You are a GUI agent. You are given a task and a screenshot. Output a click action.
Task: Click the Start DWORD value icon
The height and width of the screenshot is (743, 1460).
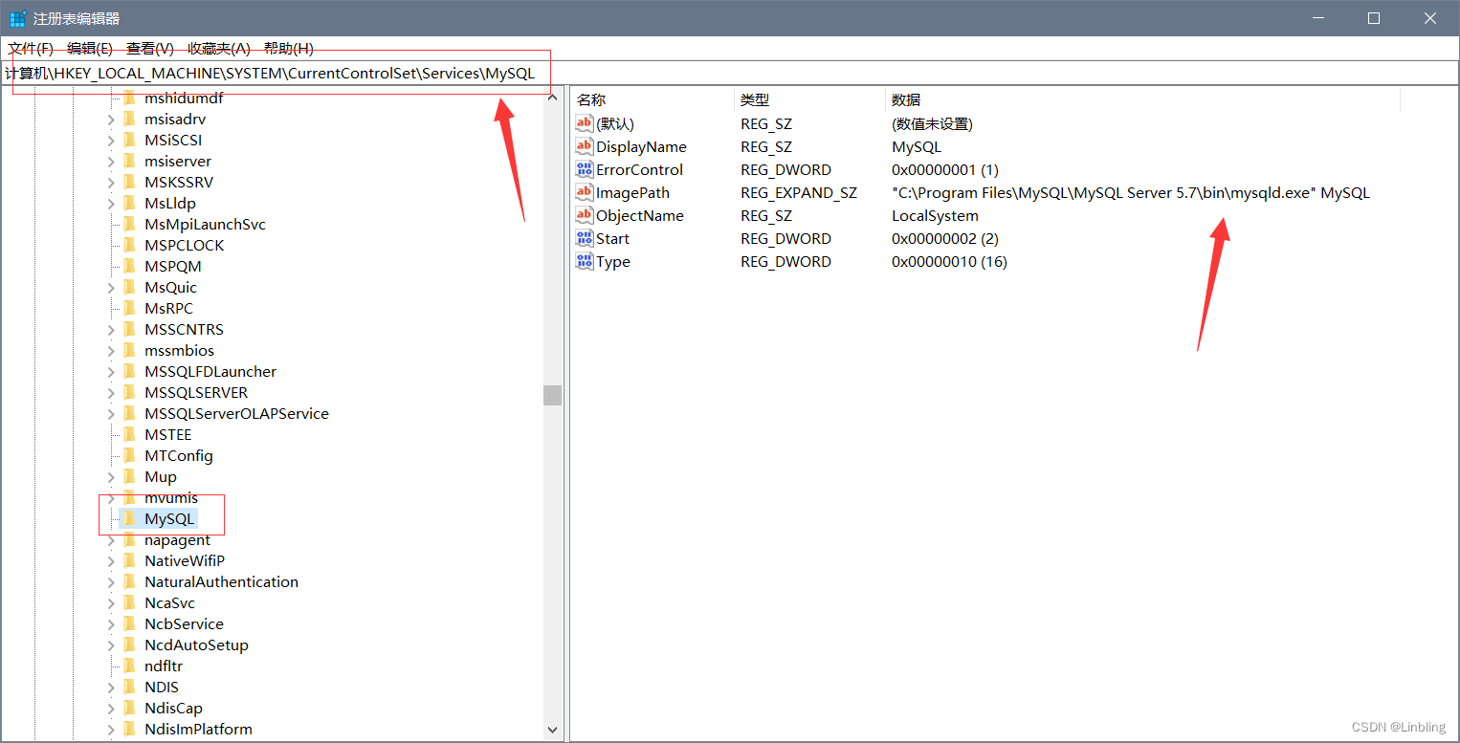[585, 238]
